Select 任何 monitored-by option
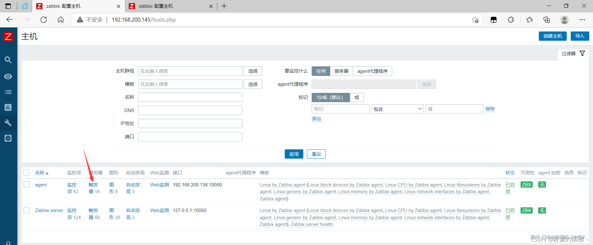Viewport: 593px width, 245px height. point(321,71)
